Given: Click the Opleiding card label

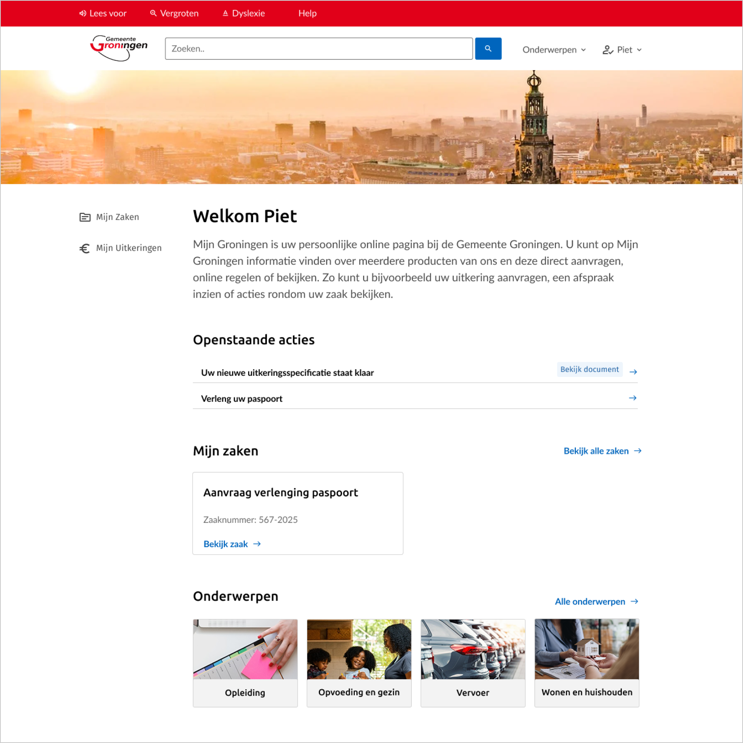Looking at the screenshot, I should (245, 693).
